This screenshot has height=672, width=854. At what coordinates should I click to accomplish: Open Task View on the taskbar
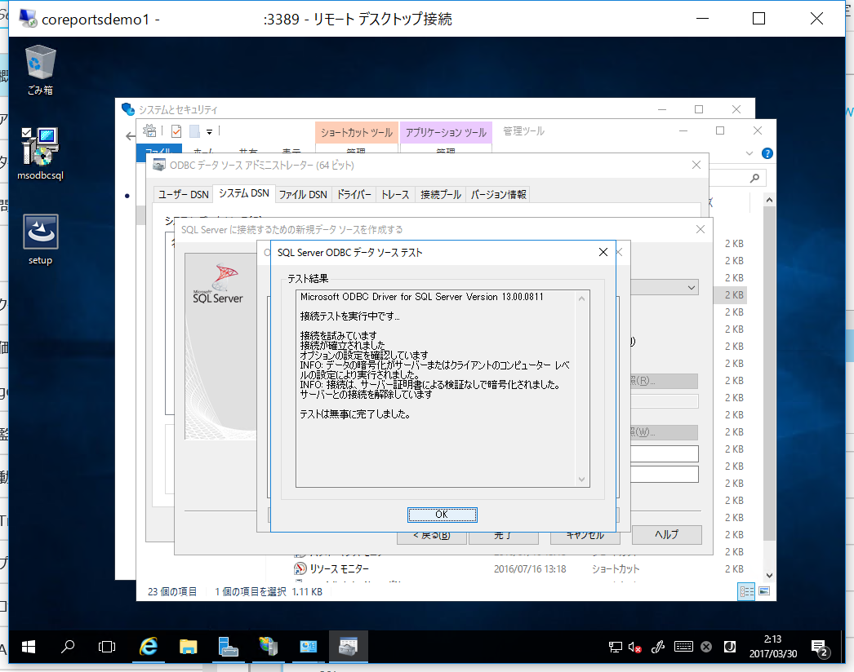(x=107, y=647)
